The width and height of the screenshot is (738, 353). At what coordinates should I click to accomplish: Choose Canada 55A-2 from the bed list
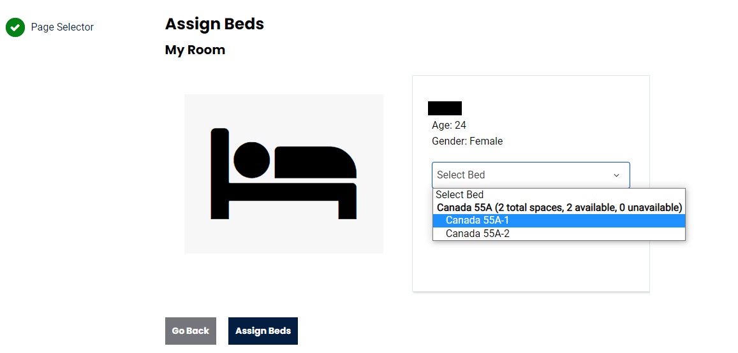tap(477, 234)
